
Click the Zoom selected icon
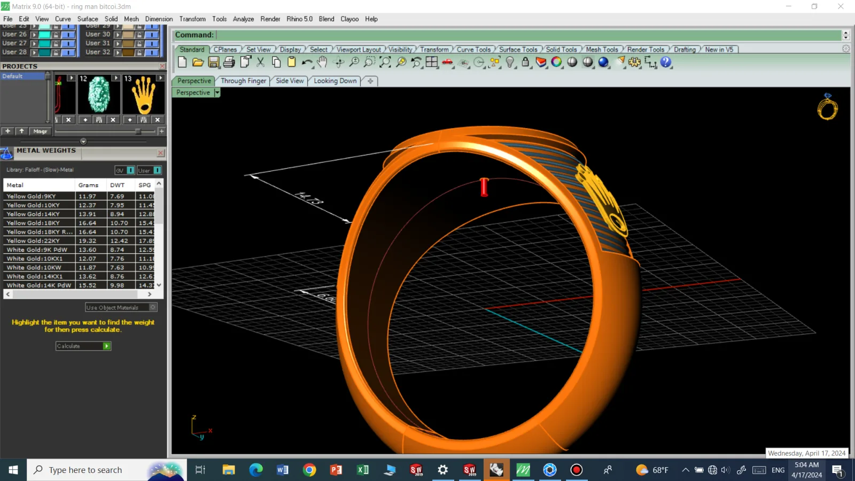pos(401,62)
